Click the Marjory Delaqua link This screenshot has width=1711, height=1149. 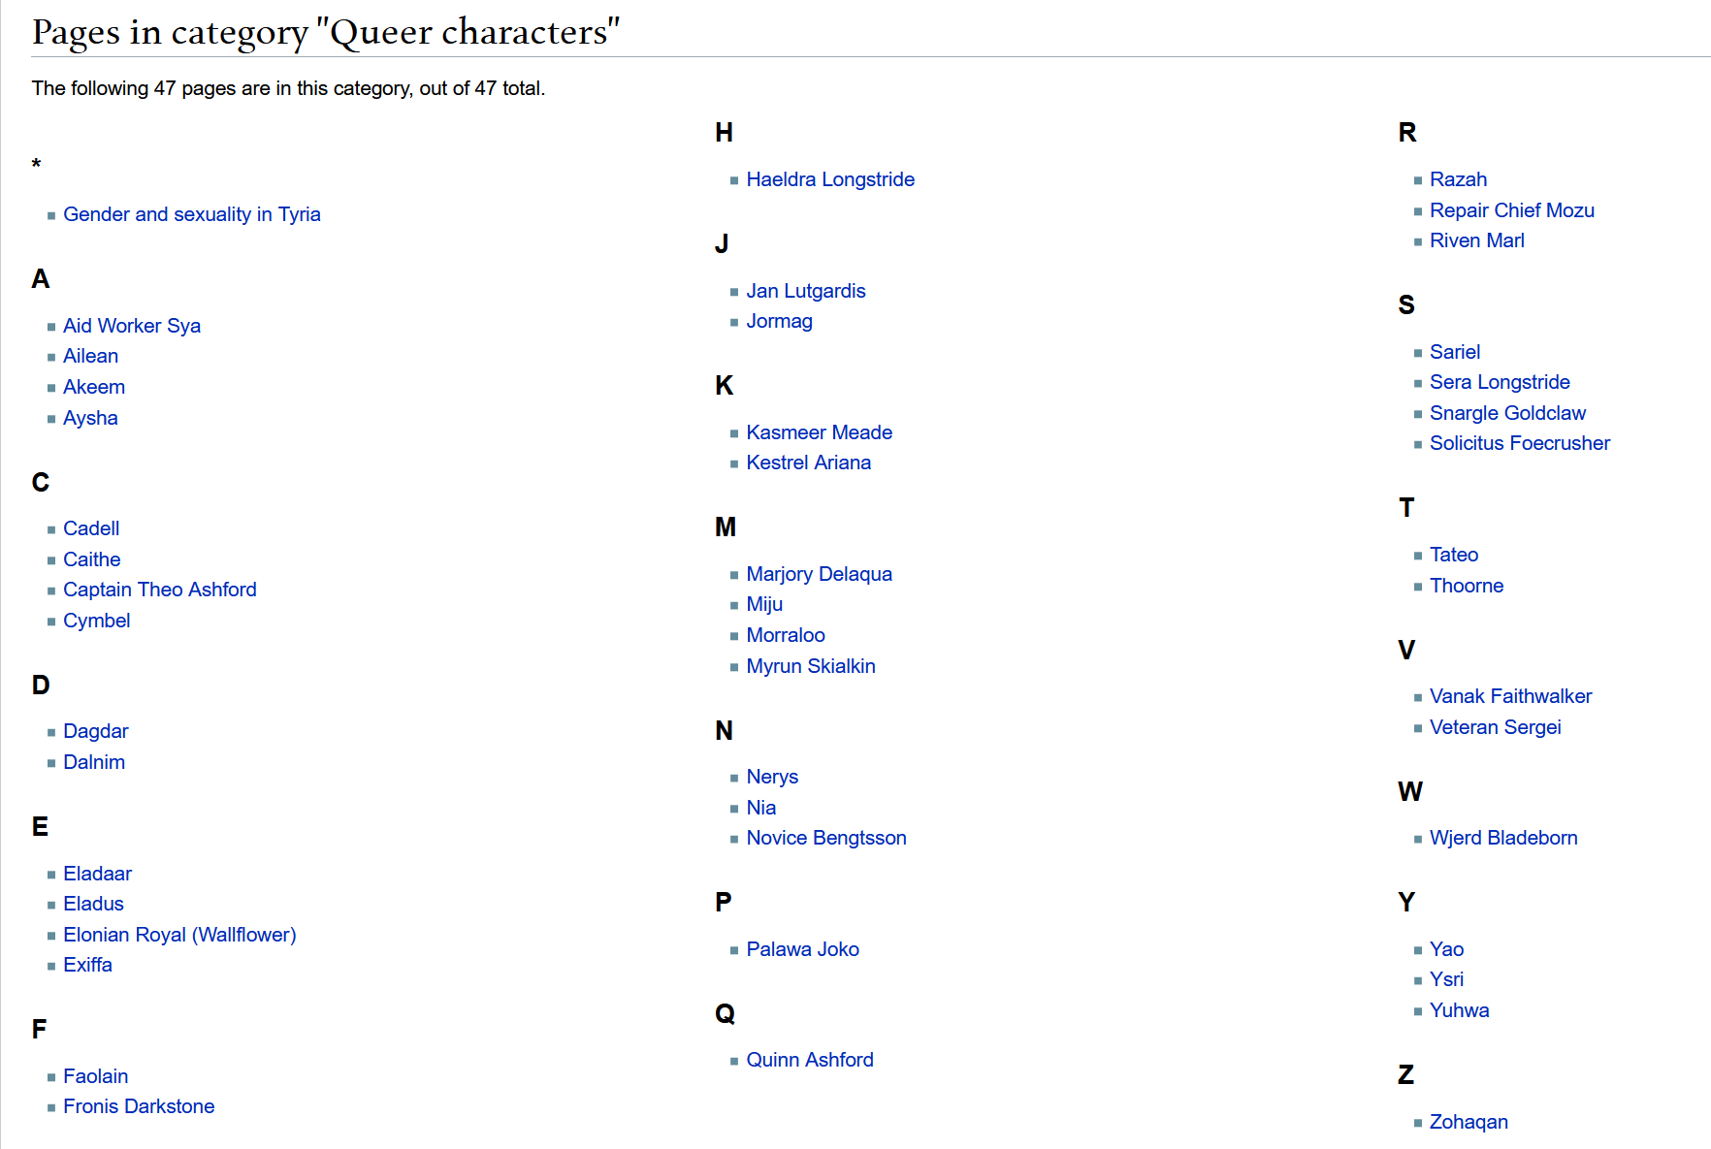click(x=820, y=574)
